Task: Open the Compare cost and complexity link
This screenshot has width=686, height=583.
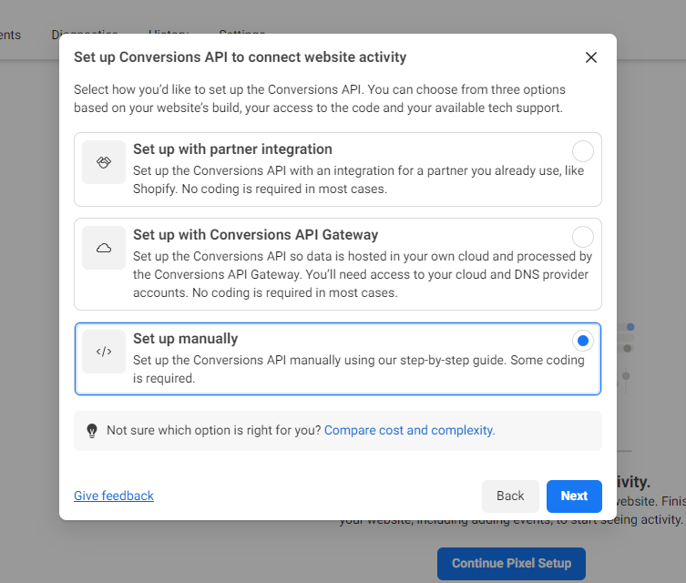Action: coord(409,430)
